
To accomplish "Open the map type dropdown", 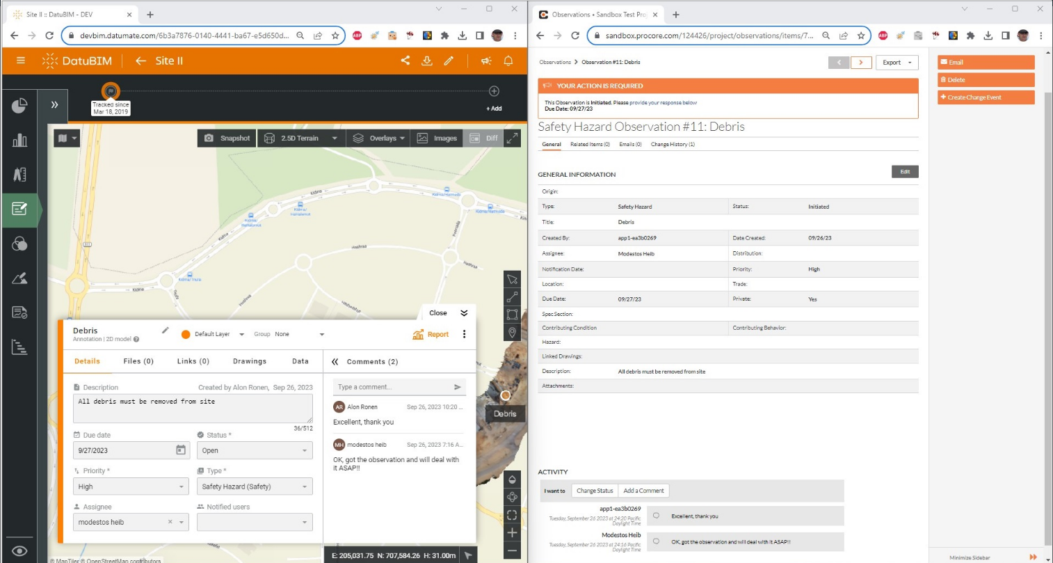I will coord(67,138).
